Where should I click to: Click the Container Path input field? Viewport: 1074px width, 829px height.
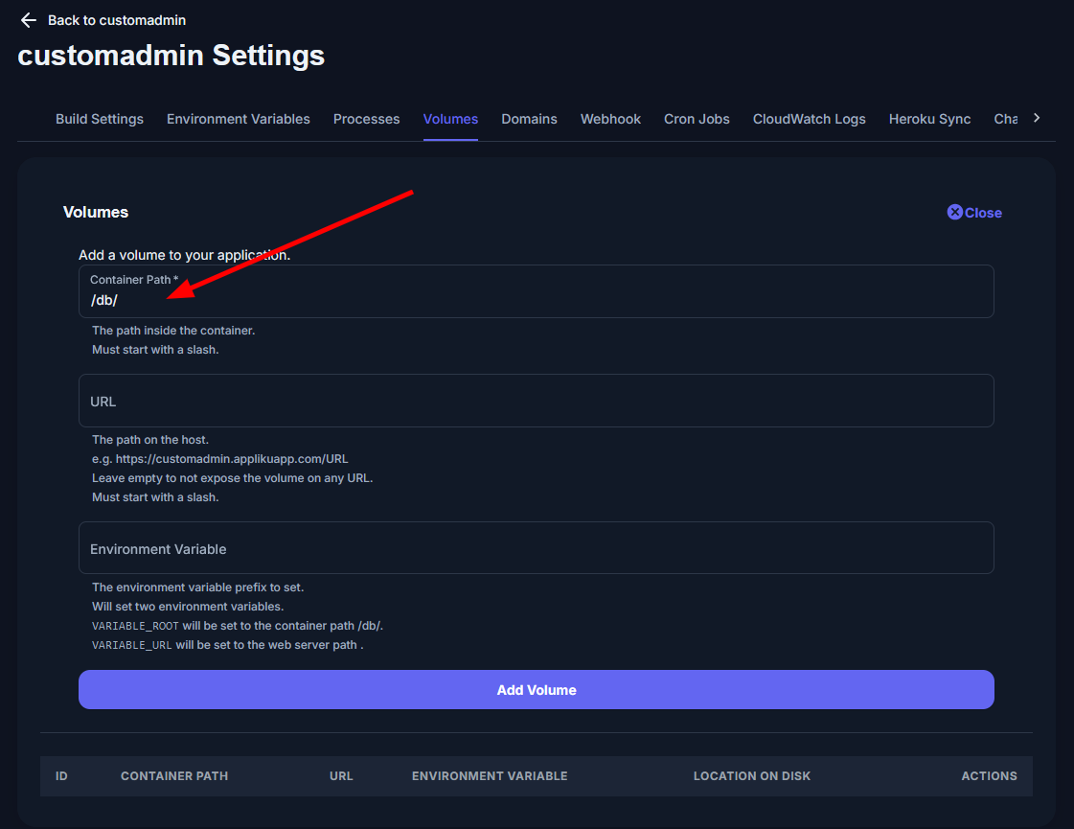[x=536, y=300]
